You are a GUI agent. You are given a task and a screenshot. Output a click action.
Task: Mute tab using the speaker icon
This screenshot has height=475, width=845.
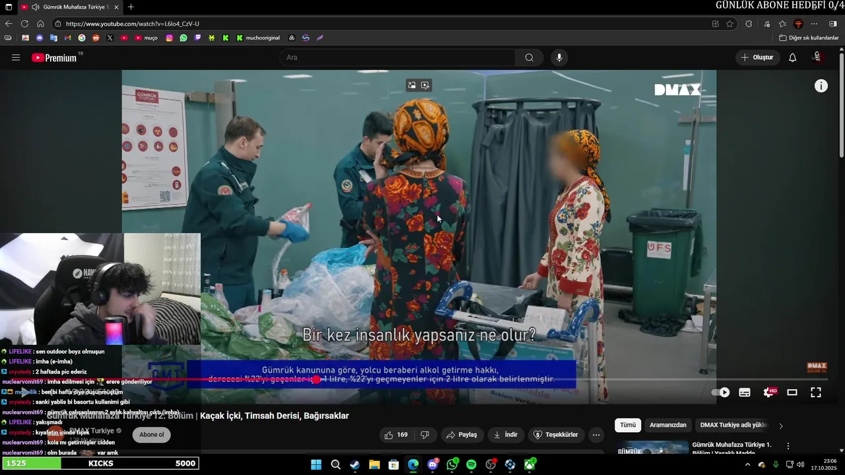coord(35,7)
